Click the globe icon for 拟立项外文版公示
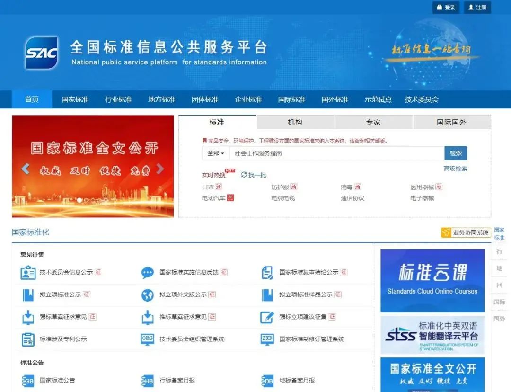 147,295
